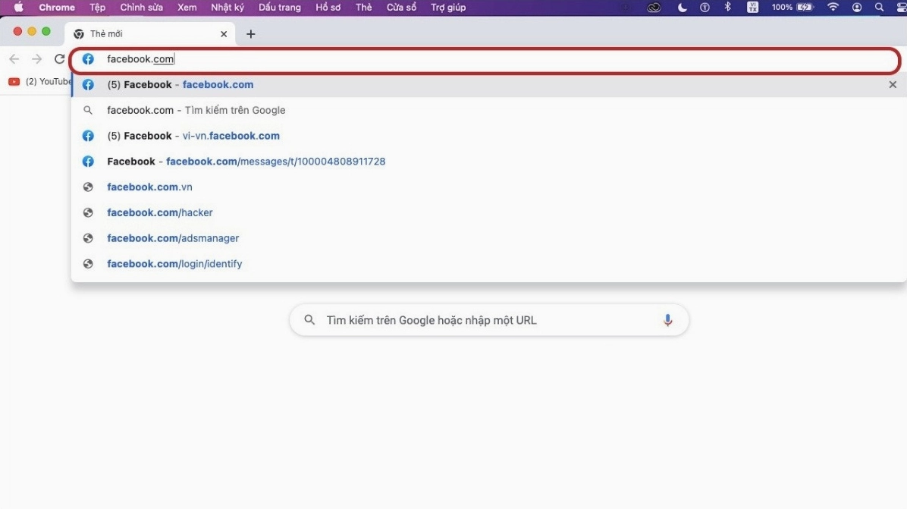Open the Bluetooth status menu

(x=727, y=7)
